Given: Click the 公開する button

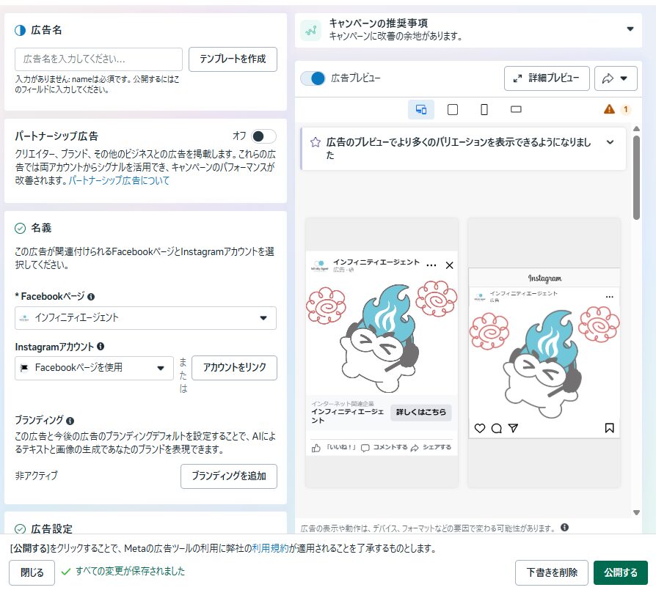Looking at the screenshot, I should pyautogui.click(x=621, y=572).
